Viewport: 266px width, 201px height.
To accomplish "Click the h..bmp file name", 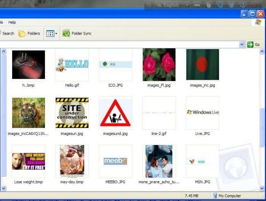I will 28,85.
